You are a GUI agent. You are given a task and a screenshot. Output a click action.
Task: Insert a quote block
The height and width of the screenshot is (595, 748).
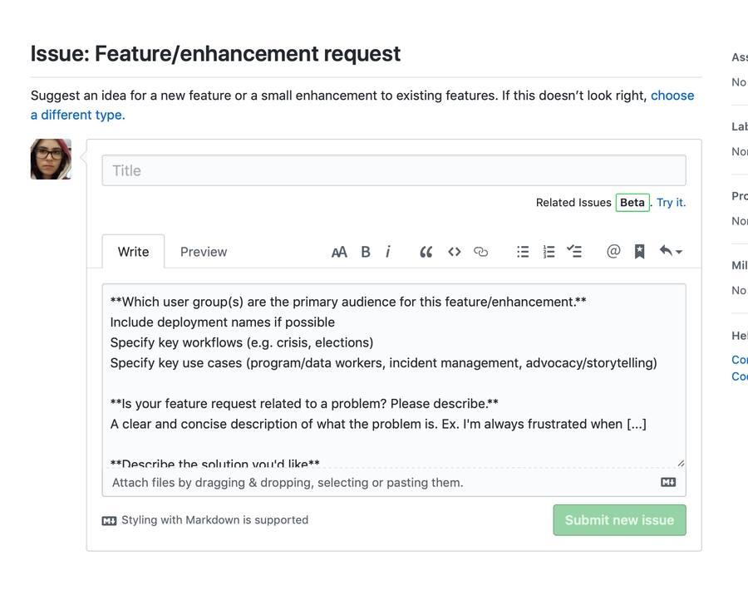[426, 251]
